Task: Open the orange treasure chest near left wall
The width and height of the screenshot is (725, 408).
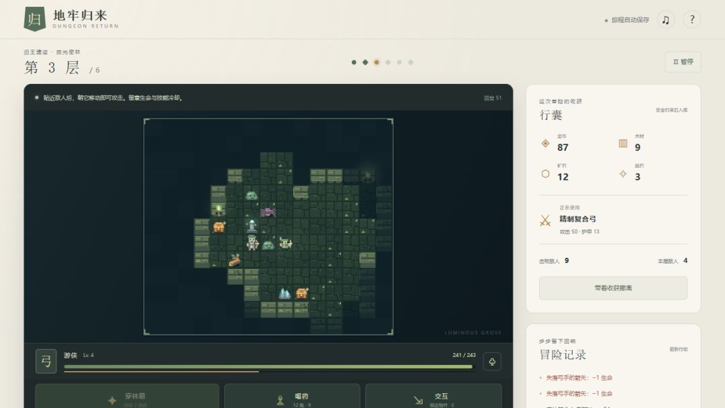Action: click(219, 227)
